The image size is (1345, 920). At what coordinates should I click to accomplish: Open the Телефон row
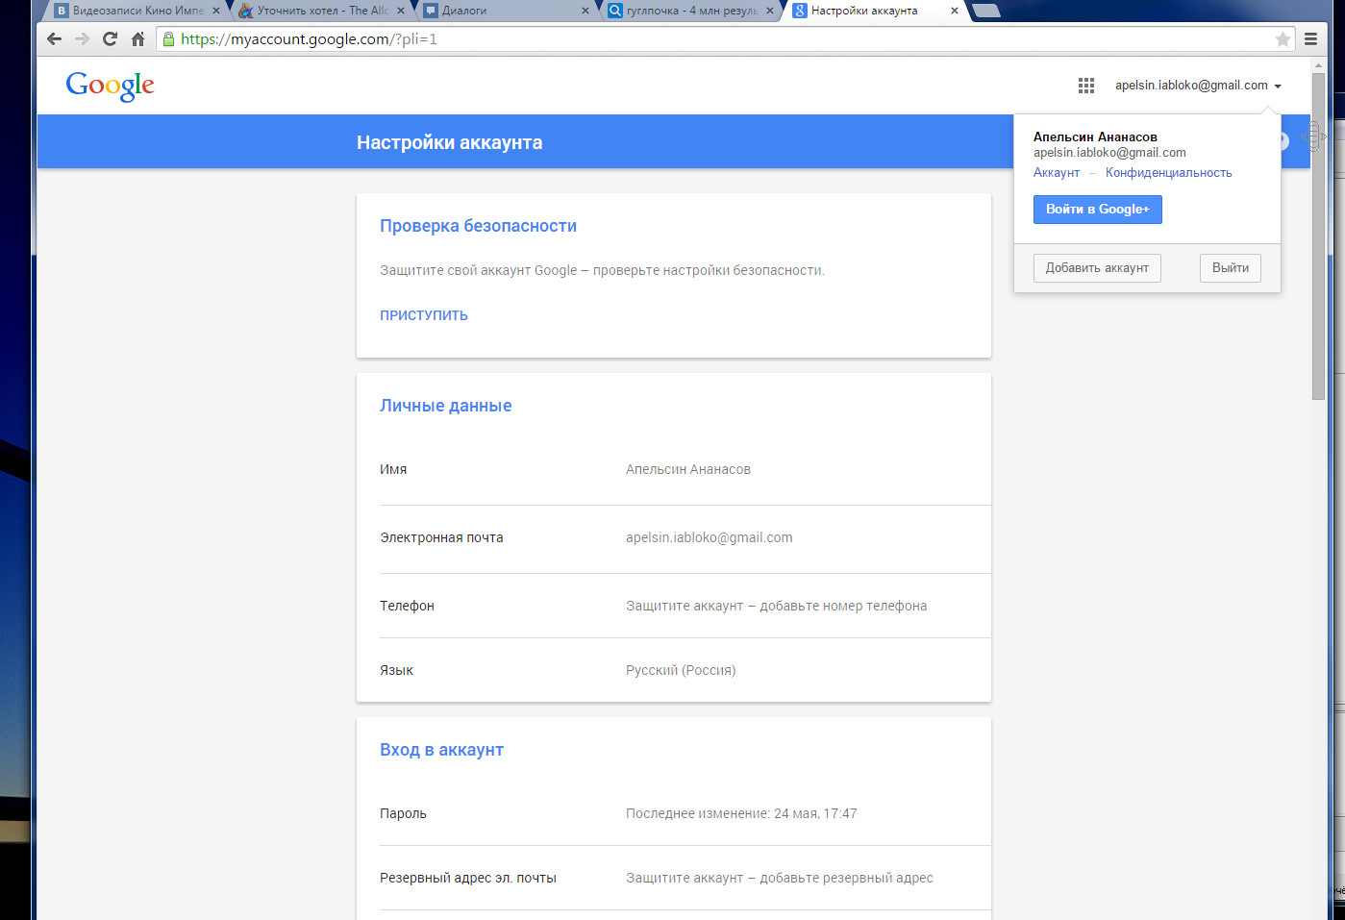coord(685,606)
